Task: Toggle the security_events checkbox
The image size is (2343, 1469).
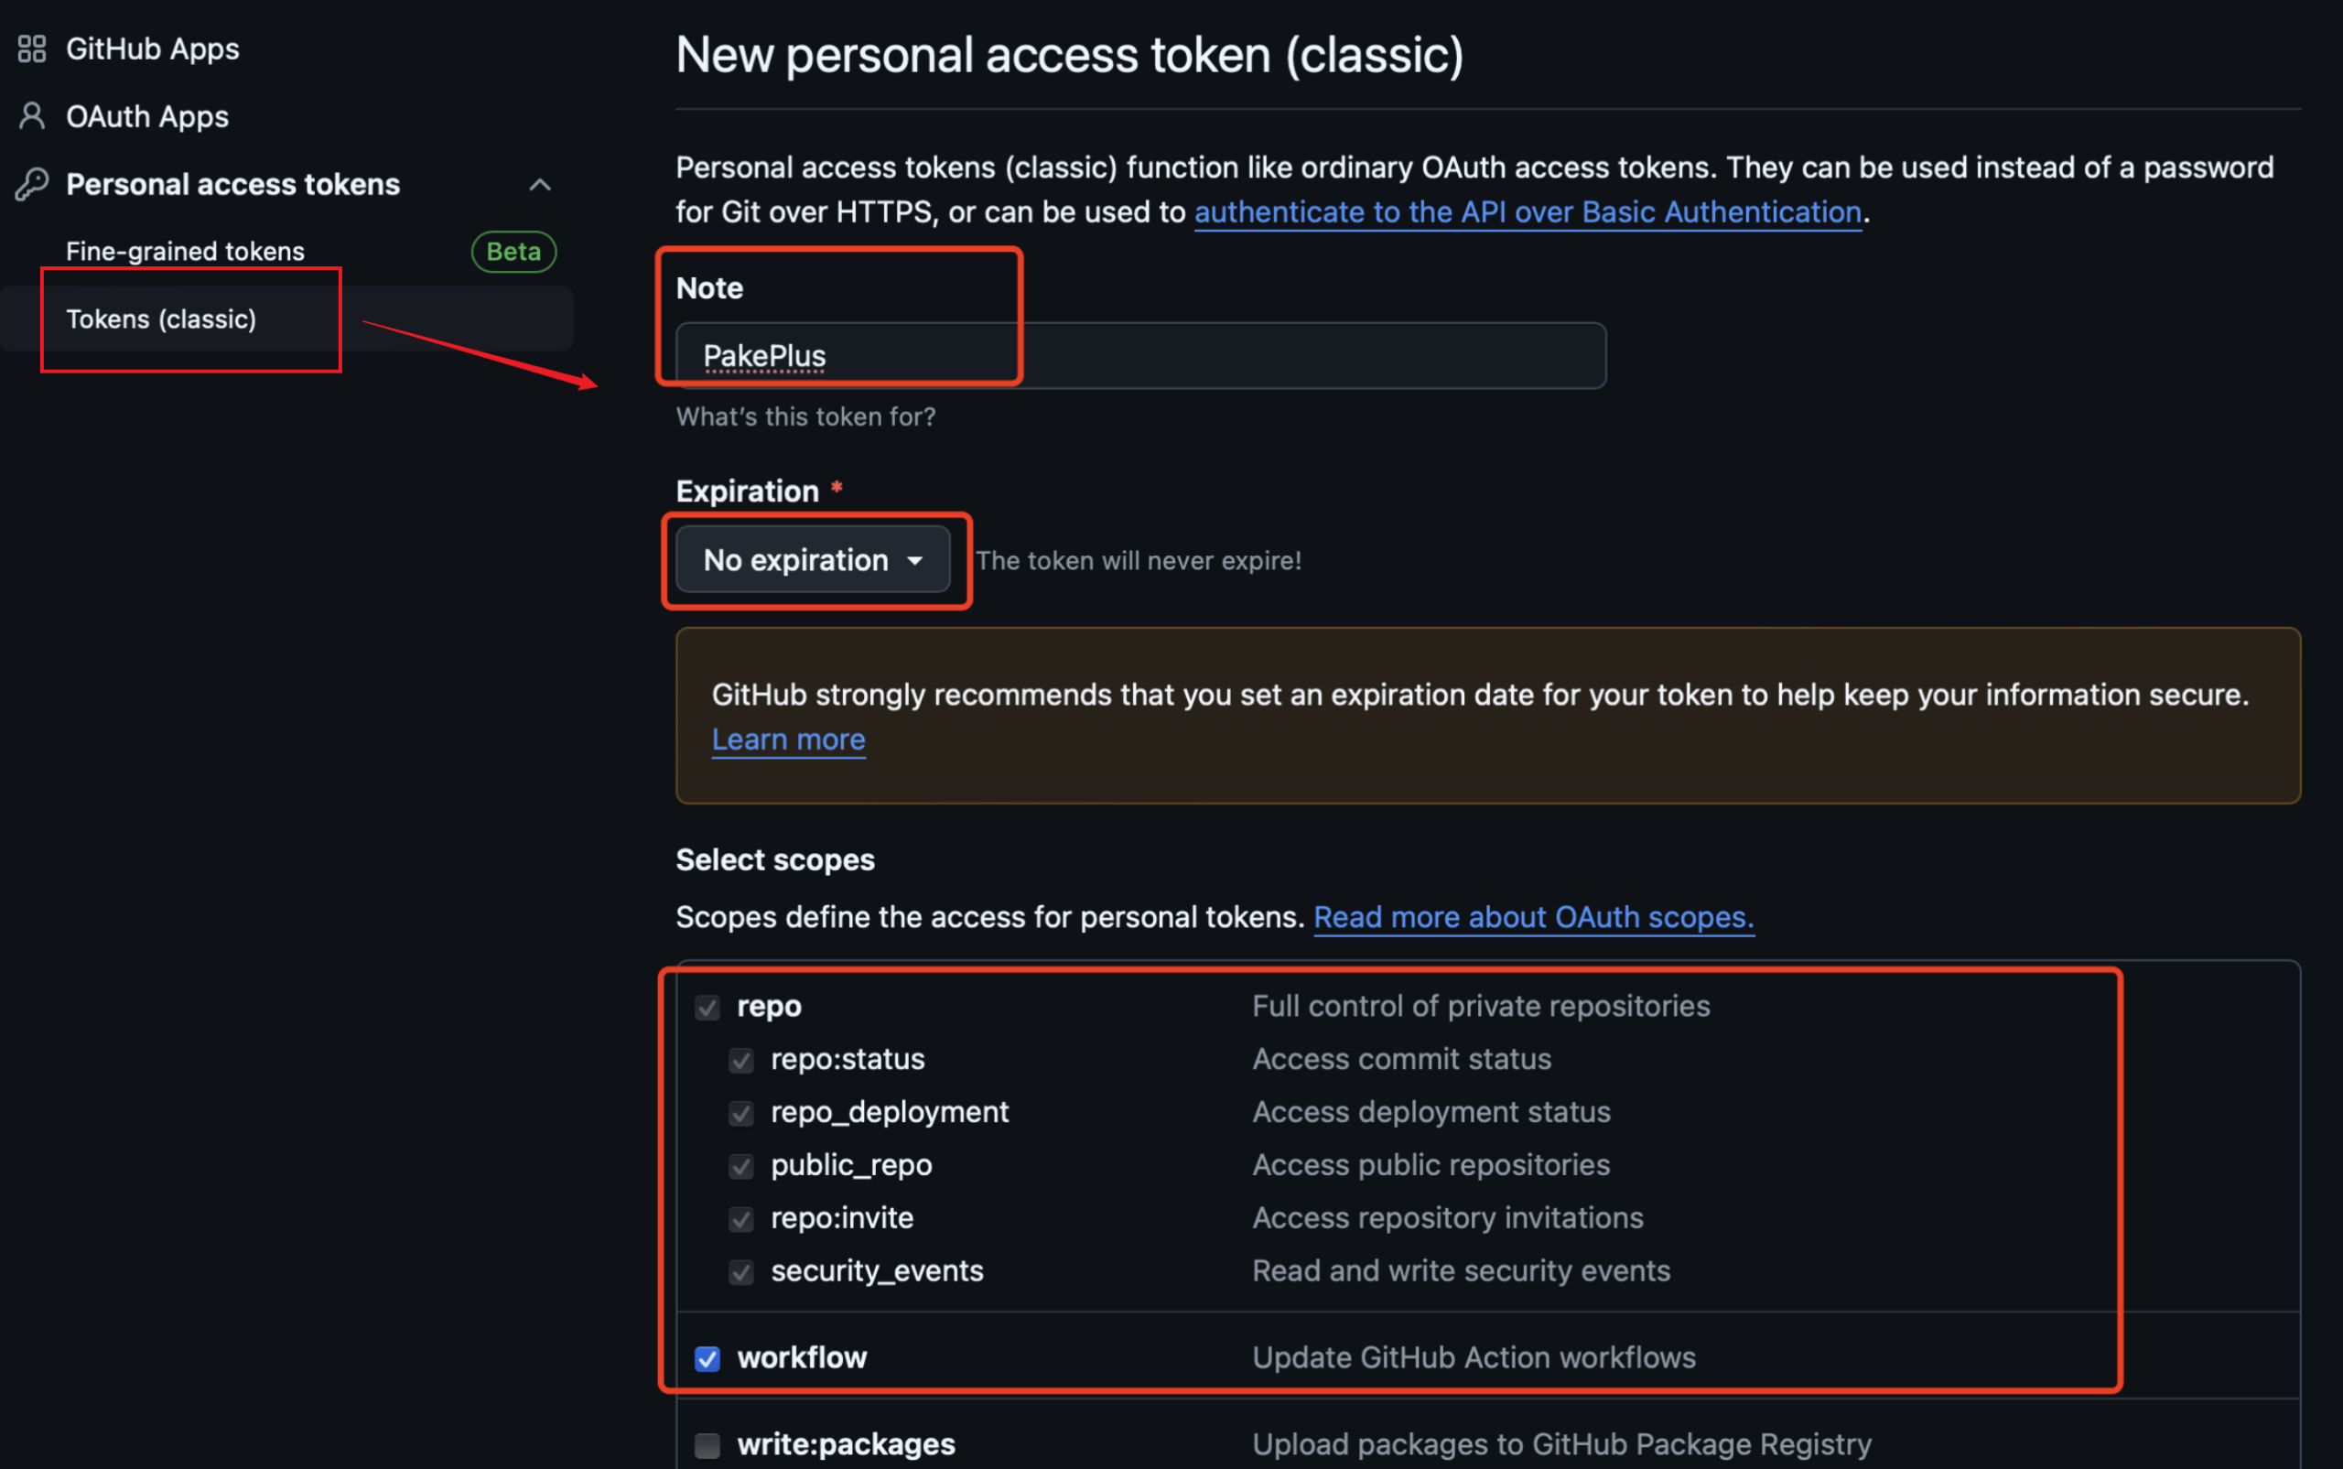Action: (x=741, y=1272)
